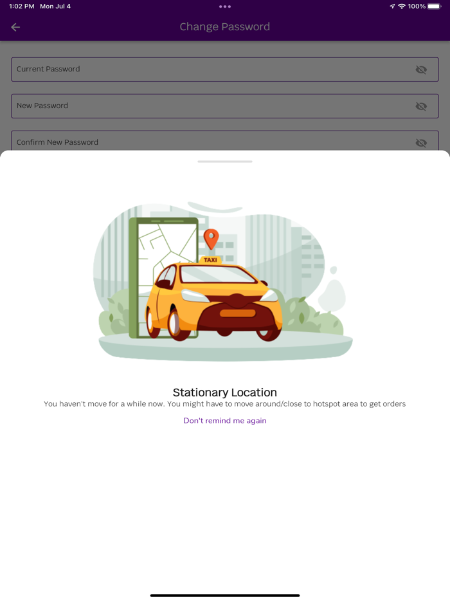Tap the orange map pin icon
Viewport: 450px width, 601px height.
point(211,239)
